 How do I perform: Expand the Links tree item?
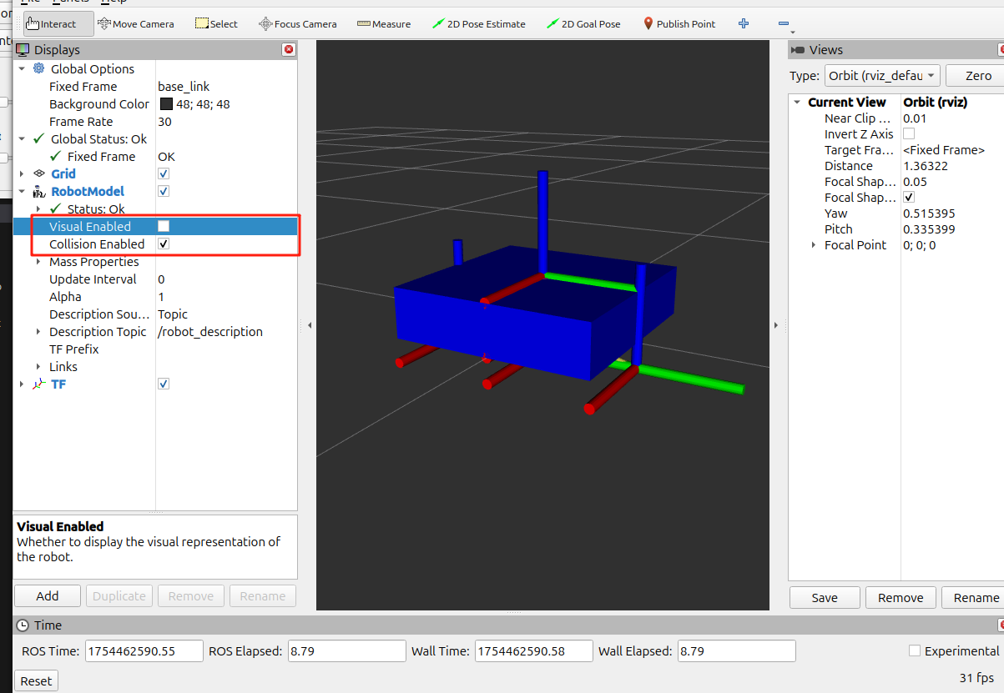pos(38,367)
